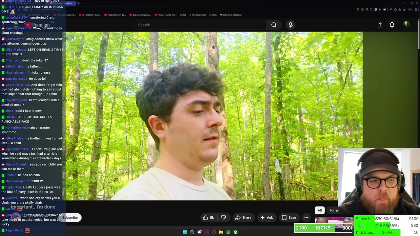Open bookmark My Brother's Grav...

pyautogui.click(x=89, y=15)
